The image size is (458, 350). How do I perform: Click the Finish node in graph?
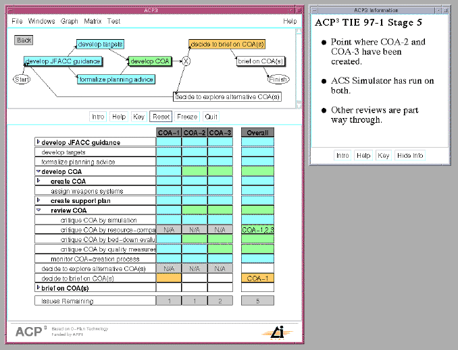click(278, 80)
